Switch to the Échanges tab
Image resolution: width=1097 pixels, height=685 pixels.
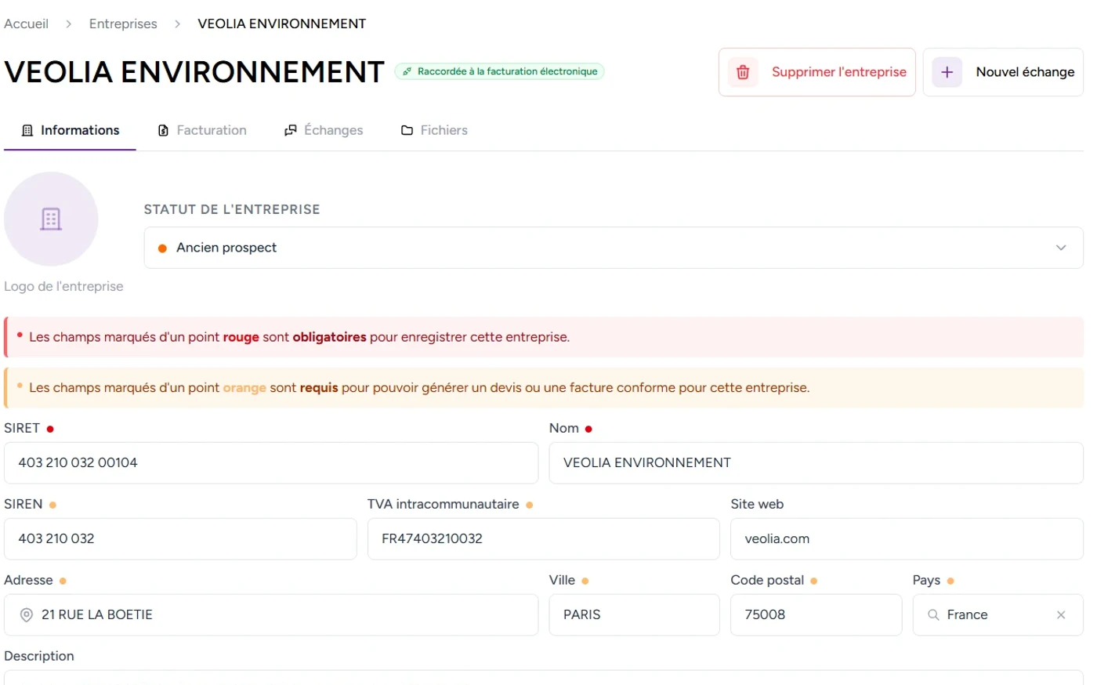324,130
